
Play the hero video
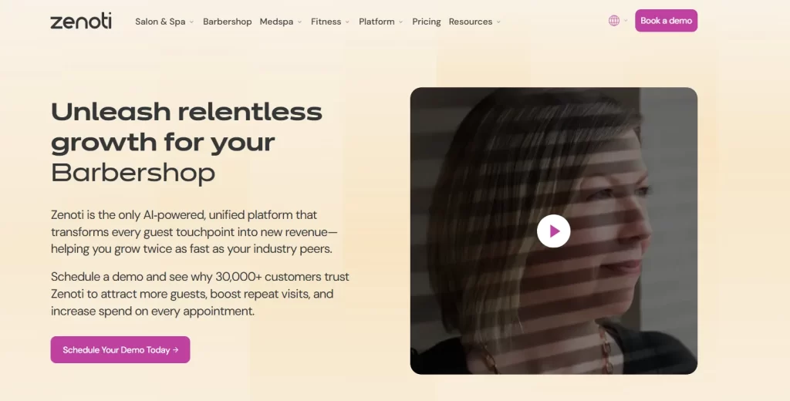point(553,231)
